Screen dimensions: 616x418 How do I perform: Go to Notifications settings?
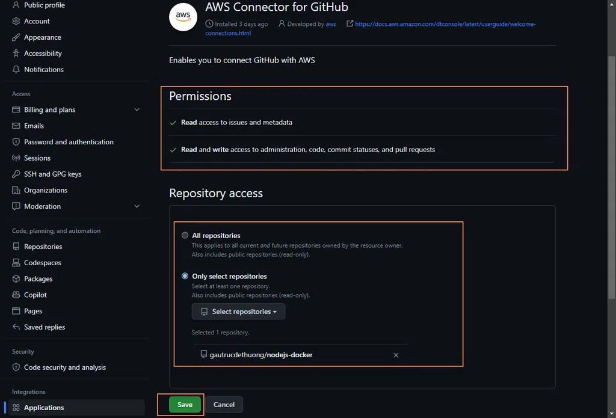[43, 70]
